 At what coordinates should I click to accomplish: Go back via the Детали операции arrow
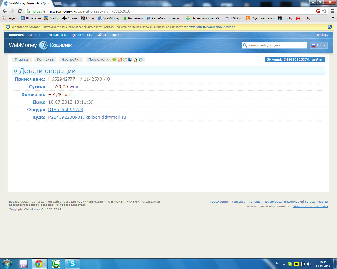click(x=16, y=71)
